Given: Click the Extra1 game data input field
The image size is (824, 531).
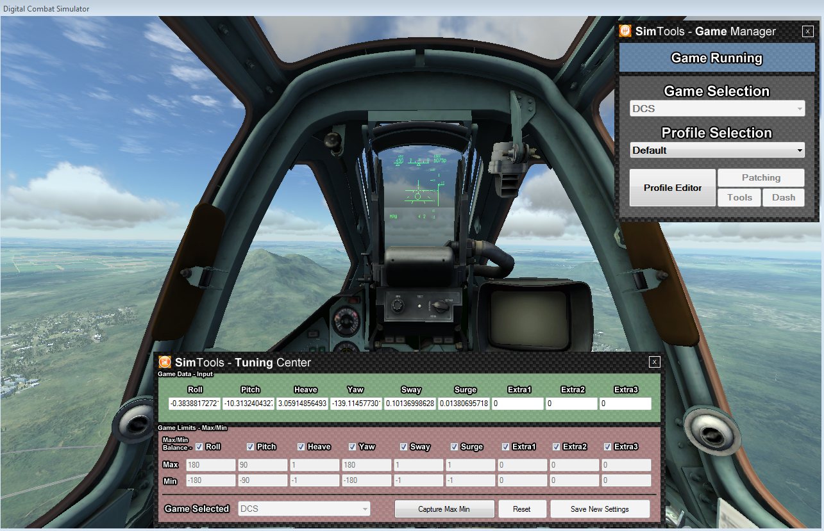Looking at the screenshot, I should coord(518,404).
